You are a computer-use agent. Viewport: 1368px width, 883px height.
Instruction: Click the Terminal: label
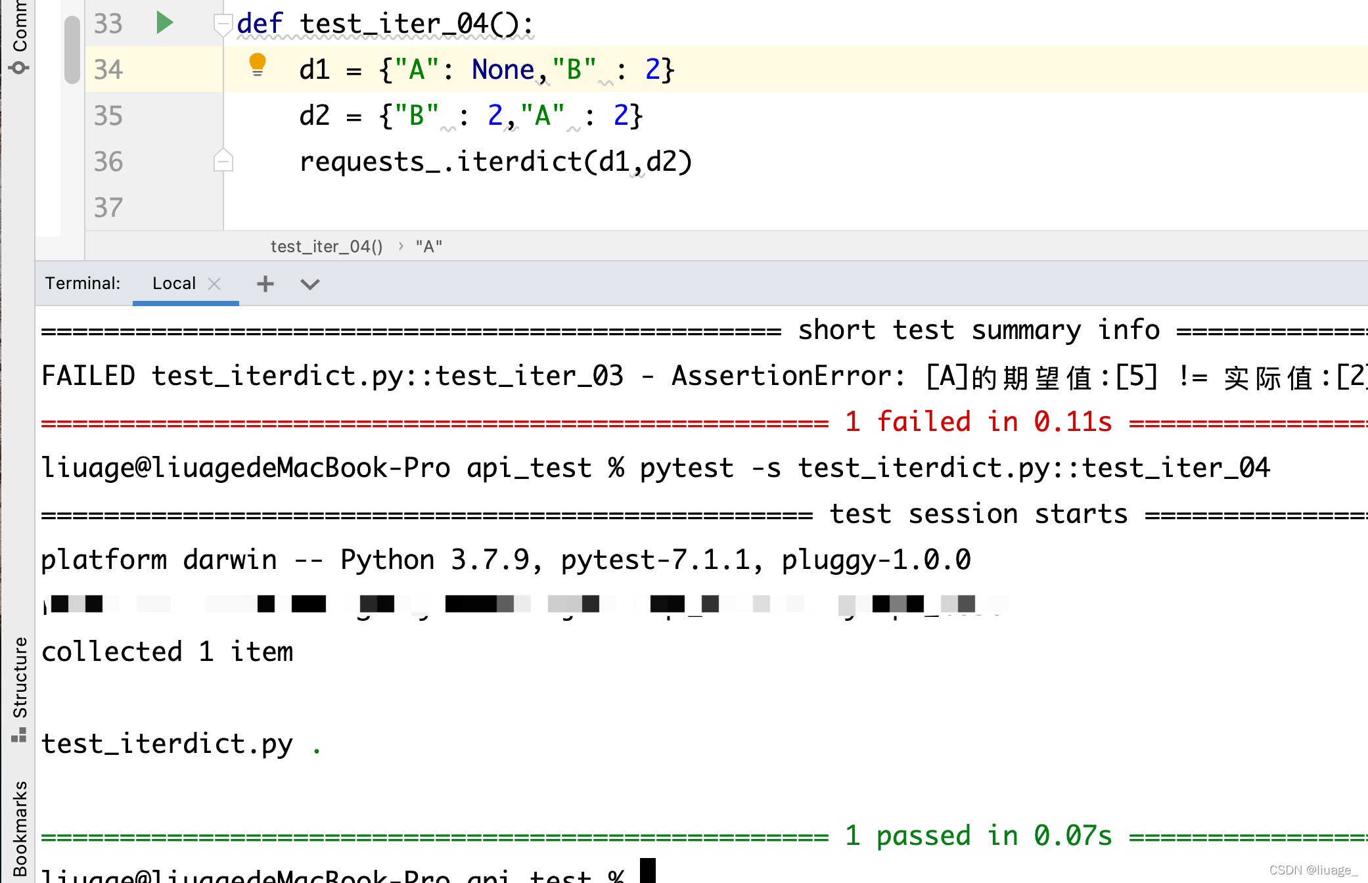(x=83, y=283)
